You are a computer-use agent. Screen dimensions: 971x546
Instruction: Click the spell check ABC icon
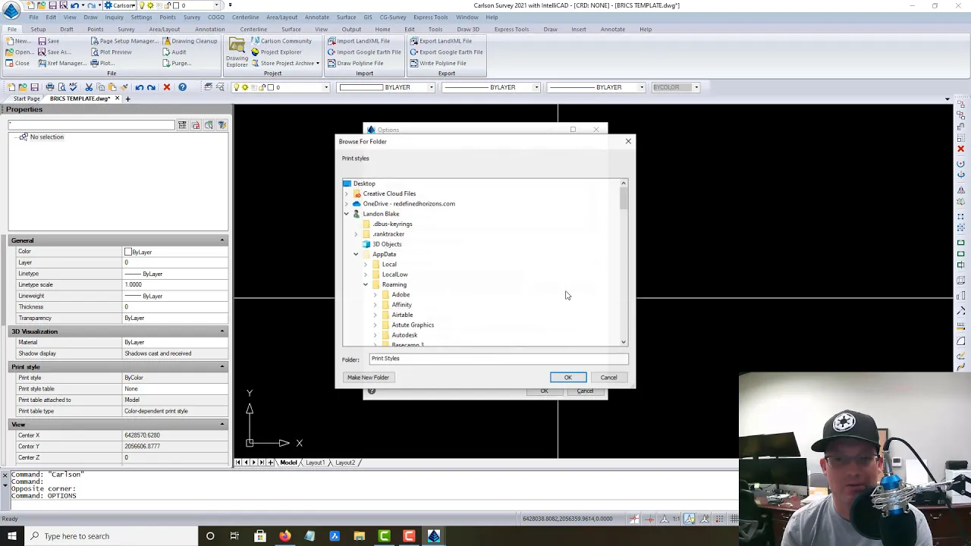[x=73, y=87]
